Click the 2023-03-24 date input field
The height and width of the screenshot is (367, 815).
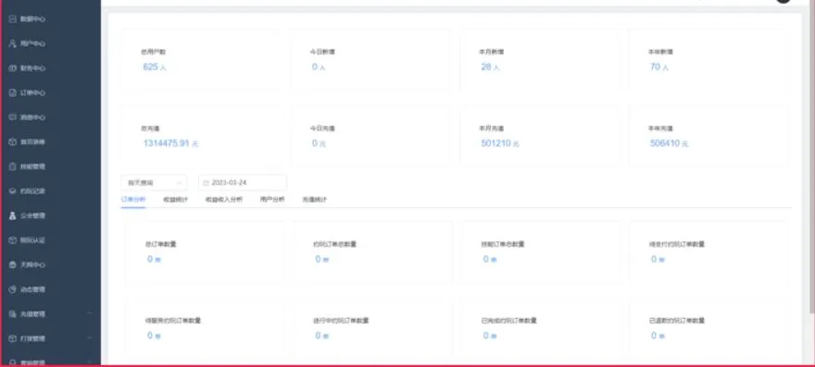click(x=243, y=183)
